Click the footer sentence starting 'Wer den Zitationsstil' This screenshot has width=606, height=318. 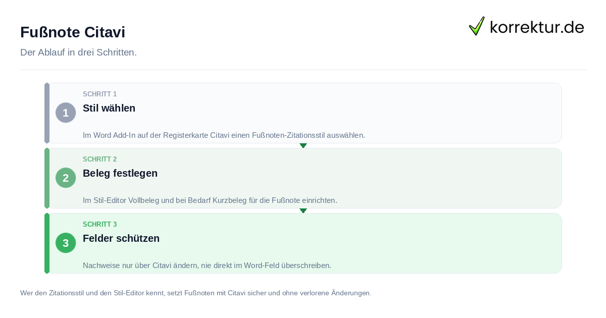pos(195,293)
